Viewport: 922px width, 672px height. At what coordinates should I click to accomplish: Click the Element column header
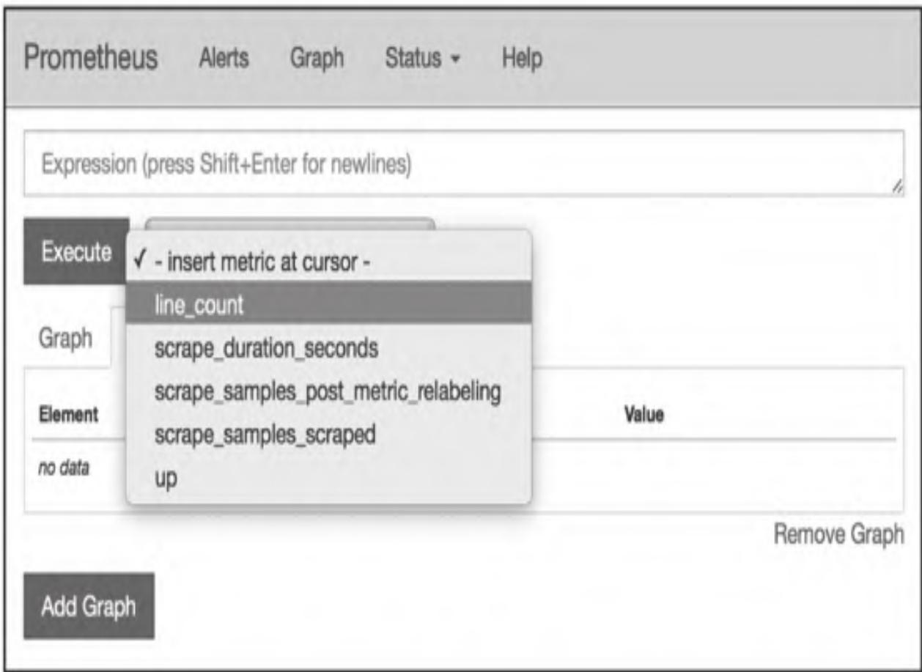70,416
